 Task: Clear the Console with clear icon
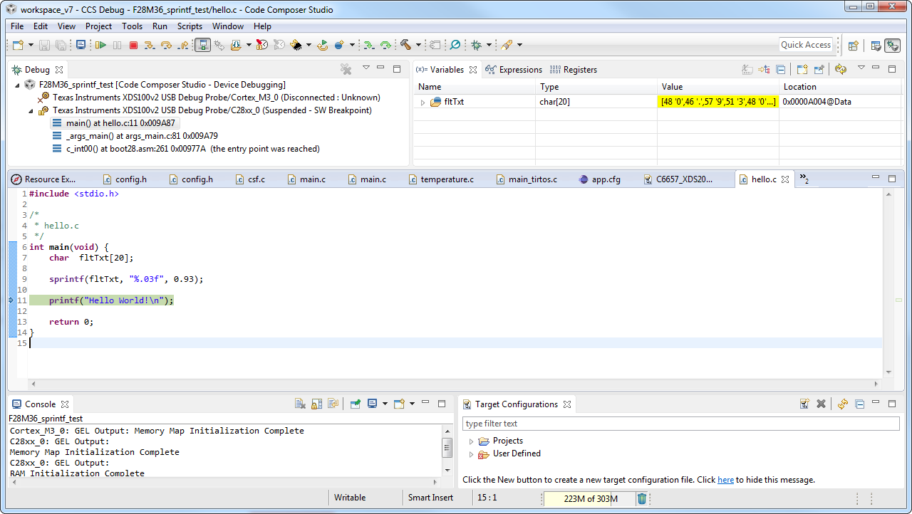coord(300,404)
